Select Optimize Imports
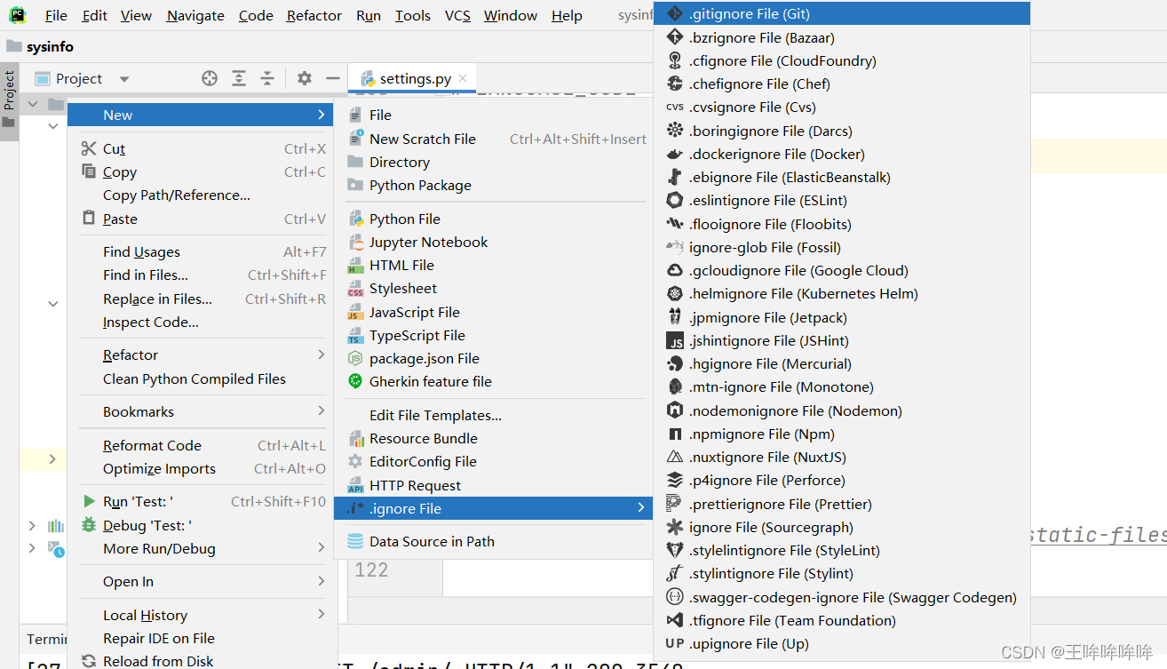Viewport: 1167px width, 669px height. [202, 469]
